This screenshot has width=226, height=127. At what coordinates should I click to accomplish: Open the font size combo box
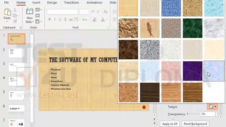coord(85,12)
